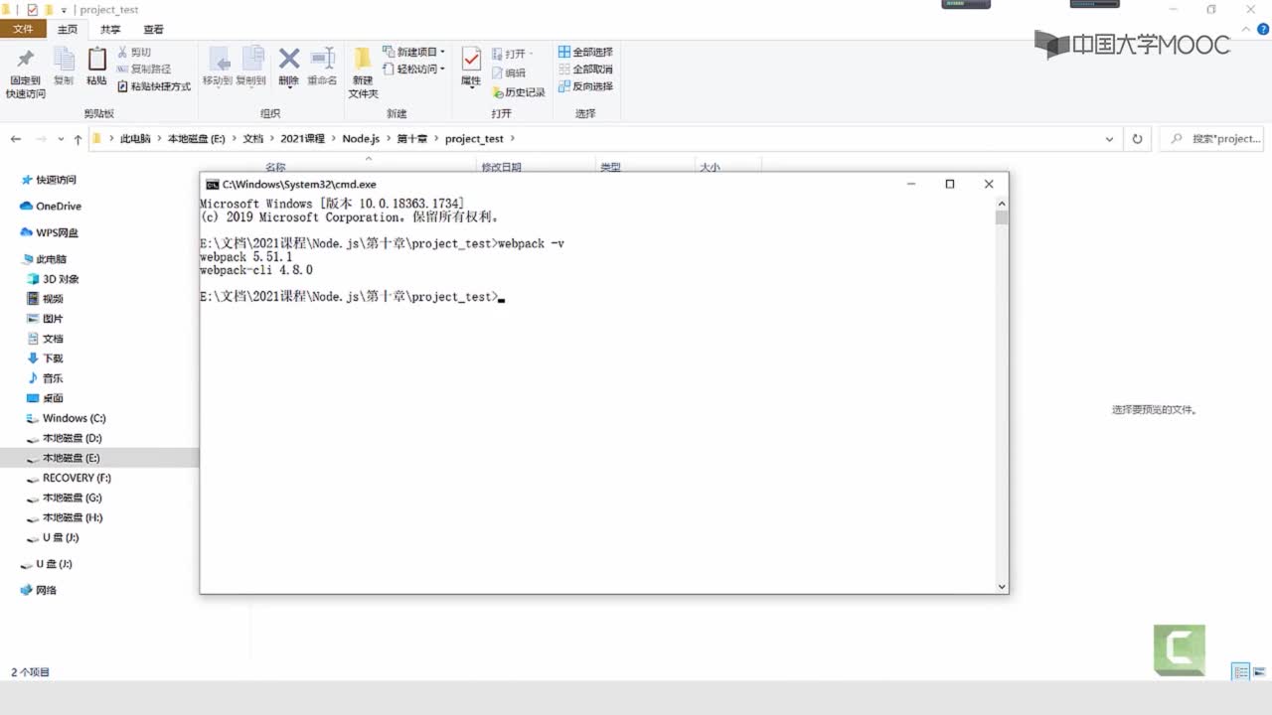Screen dimensions: 1272x715
Task: Select 文档 in the navigation pane
Action: [45, 339]
